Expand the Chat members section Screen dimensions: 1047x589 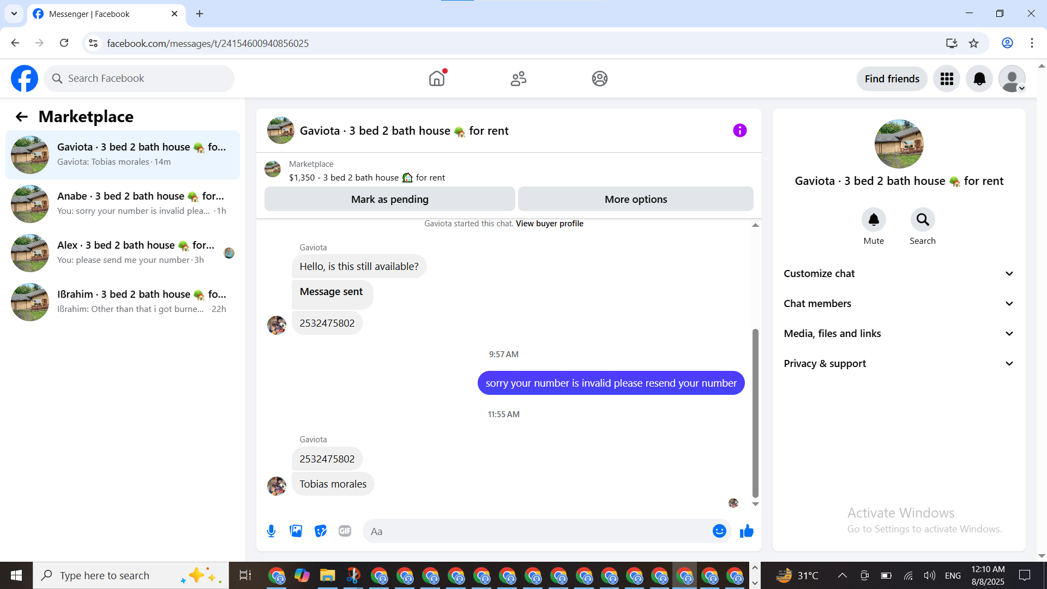[x=899, y=304]
